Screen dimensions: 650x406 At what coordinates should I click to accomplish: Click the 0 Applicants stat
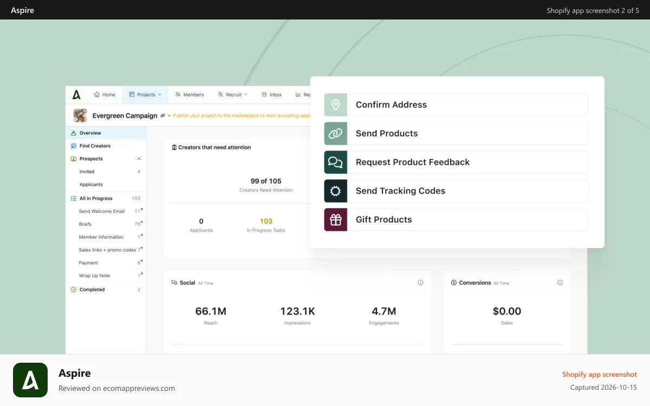tap(201, 225)
